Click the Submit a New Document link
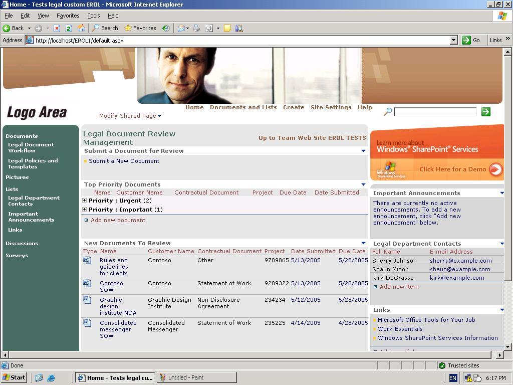 124,161
